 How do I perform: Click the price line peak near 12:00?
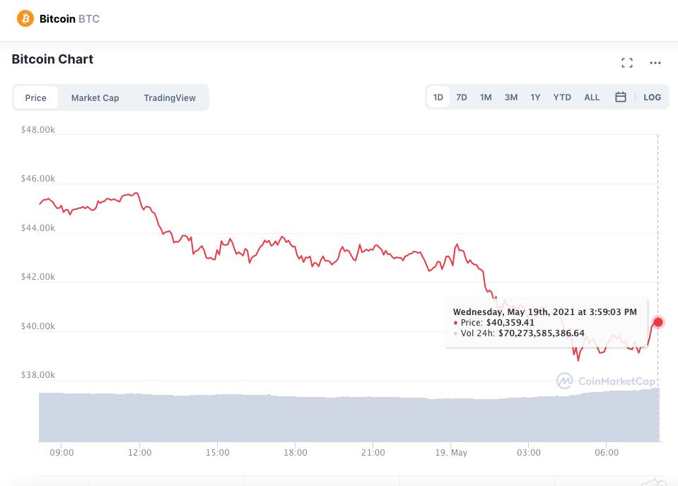[136, 193]
